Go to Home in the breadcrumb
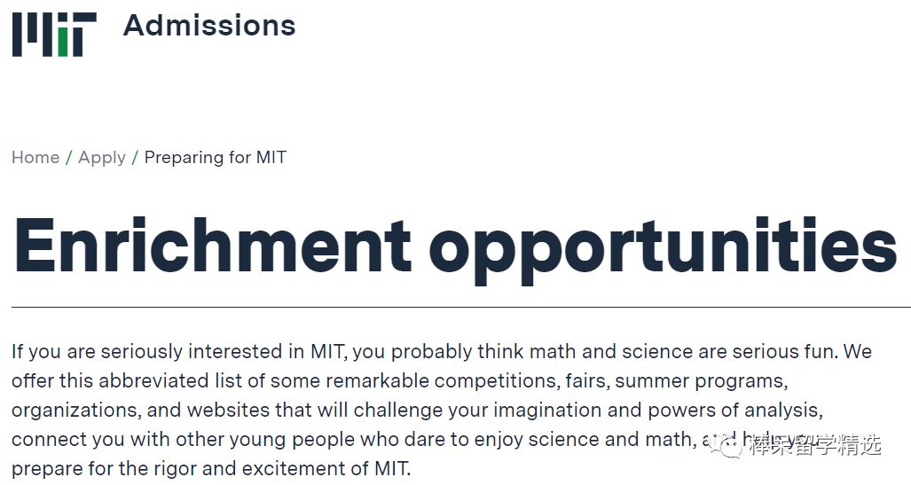This screenshot has height=485, width=911. pos(35,158)
